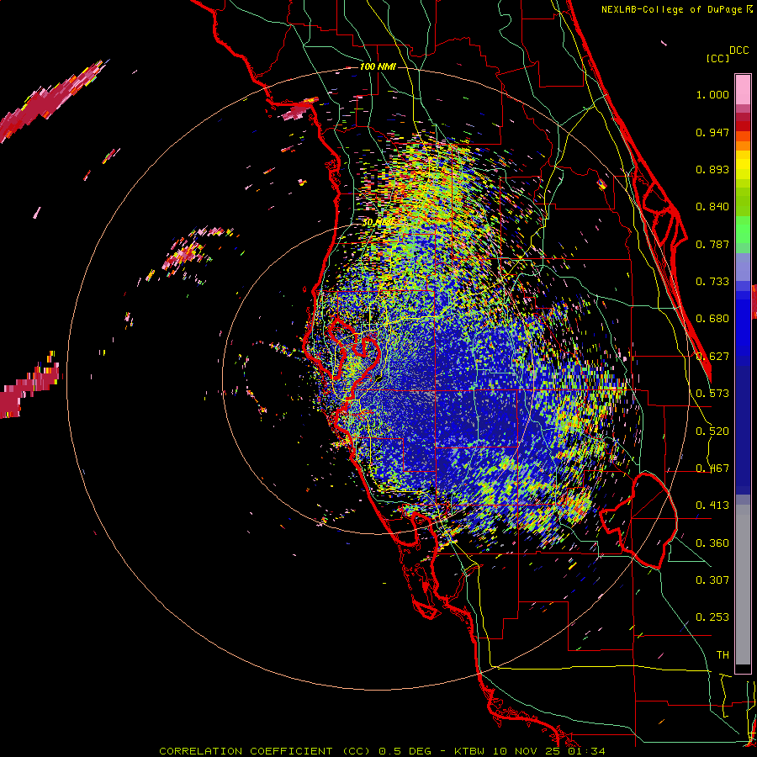Viewport: 757px width, 757px height.
Task: Click the [CC] units label
Action: click(718, 58)
